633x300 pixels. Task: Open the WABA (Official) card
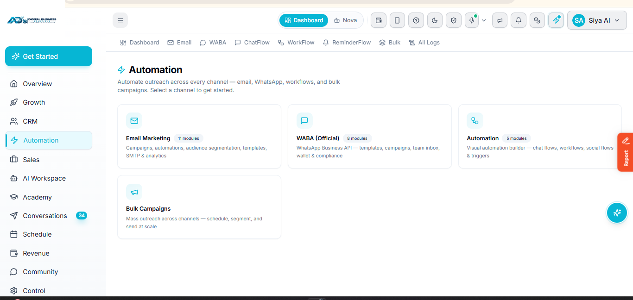tap(370, 136)
